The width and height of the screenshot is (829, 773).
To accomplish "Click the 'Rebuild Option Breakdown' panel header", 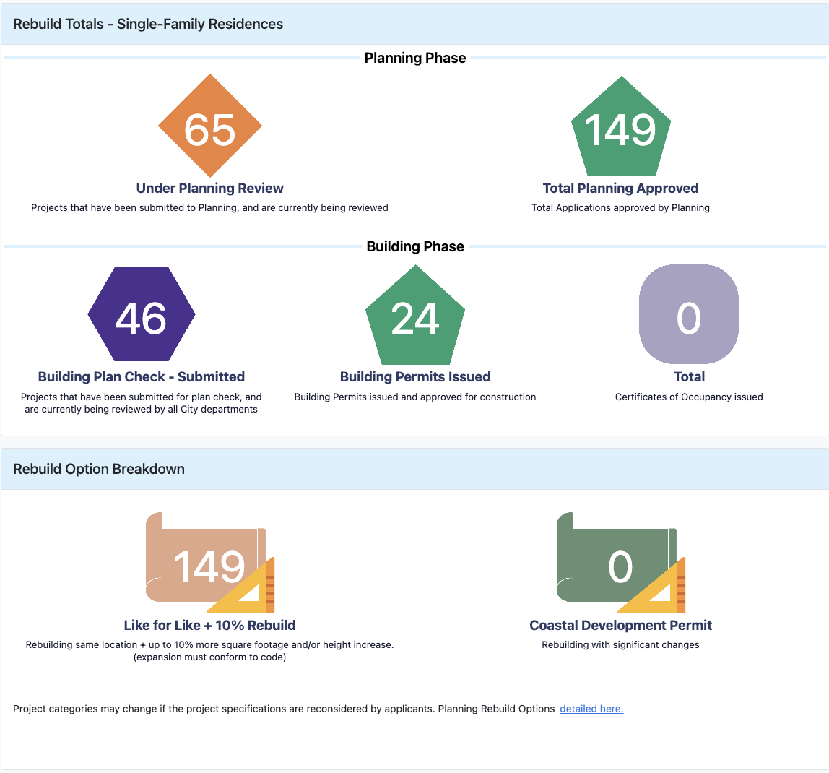I will 99,469.
